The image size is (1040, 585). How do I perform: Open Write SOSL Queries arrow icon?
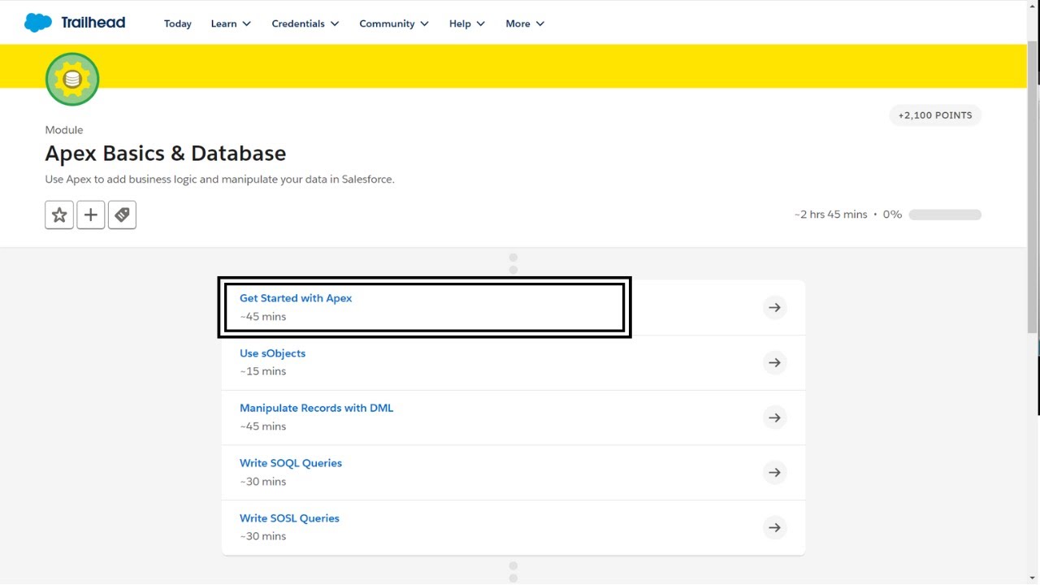pyautogui.click(x=775, y=527)
